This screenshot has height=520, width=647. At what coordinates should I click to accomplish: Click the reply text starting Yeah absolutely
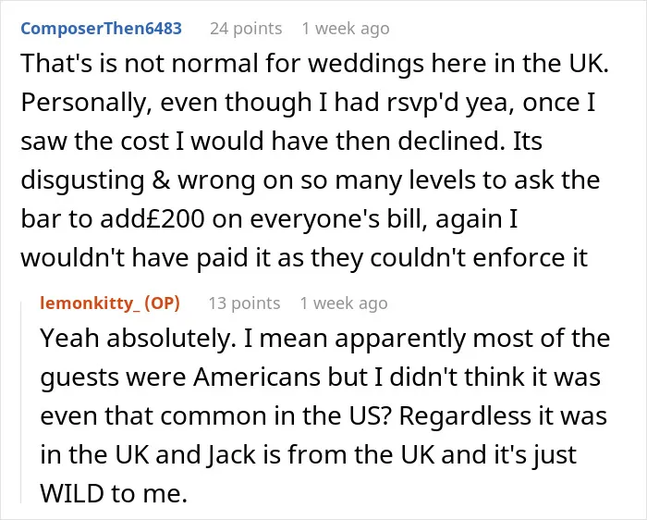point(324,415)
